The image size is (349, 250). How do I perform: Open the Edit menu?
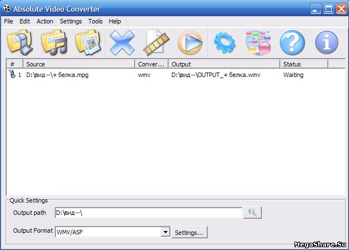(25, 21)
